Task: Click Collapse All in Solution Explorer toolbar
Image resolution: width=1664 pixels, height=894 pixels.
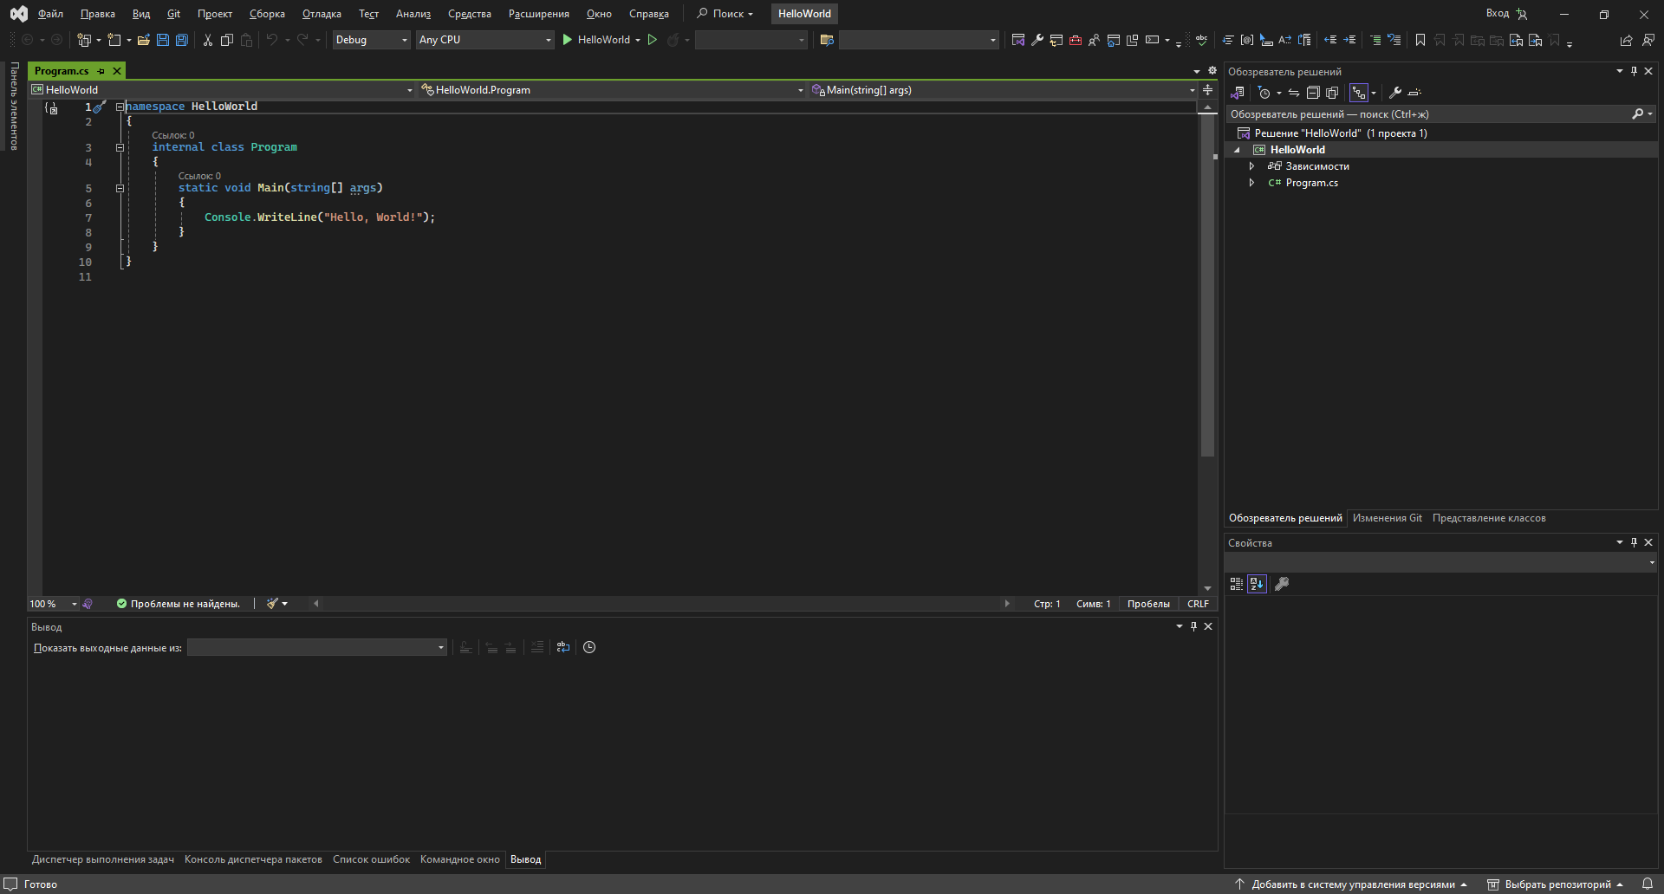Action: [x=1313, y=93]
